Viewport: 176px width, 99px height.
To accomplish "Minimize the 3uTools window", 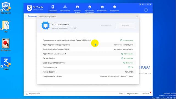I will (145, 4).
